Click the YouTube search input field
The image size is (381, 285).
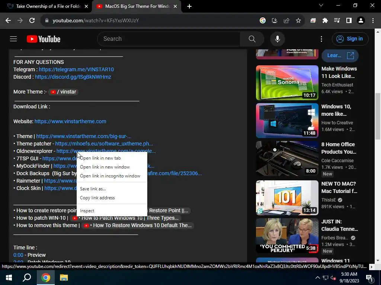point(169,39)
